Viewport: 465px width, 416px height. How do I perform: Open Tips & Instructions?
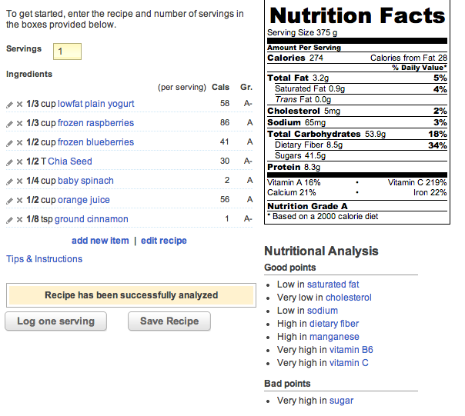(x=44, y=259)
